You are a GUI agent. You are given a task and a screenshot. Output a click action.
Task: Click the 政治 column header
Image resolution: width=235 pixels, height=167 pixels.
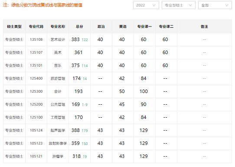pos(101,27)
